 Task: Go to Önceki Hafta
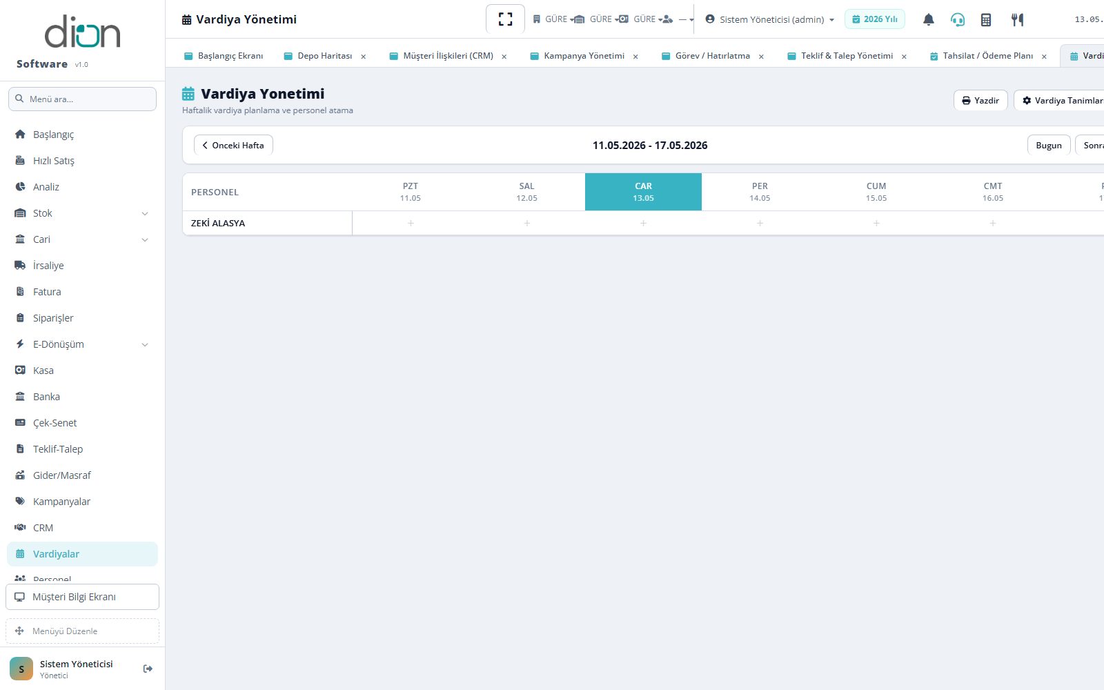(233, 145)
